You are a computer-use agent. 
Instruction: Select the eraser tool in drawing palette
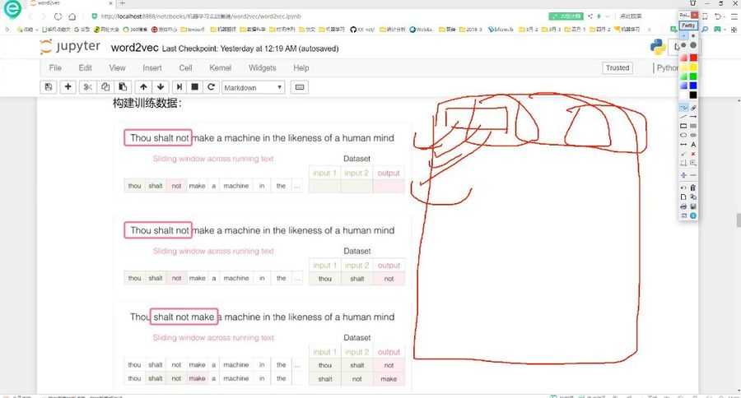click(x=692, y=108)
